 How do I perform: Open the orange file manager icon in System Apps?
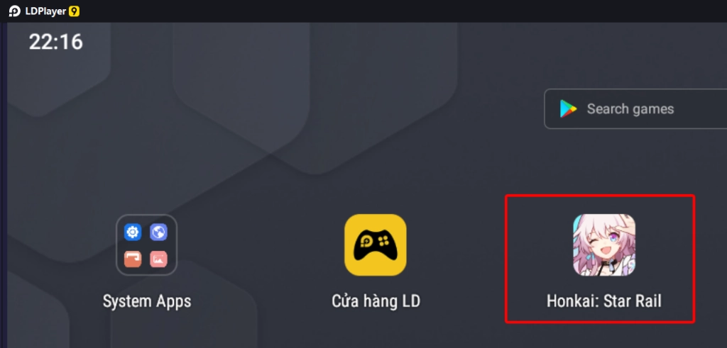coord(133,259)
